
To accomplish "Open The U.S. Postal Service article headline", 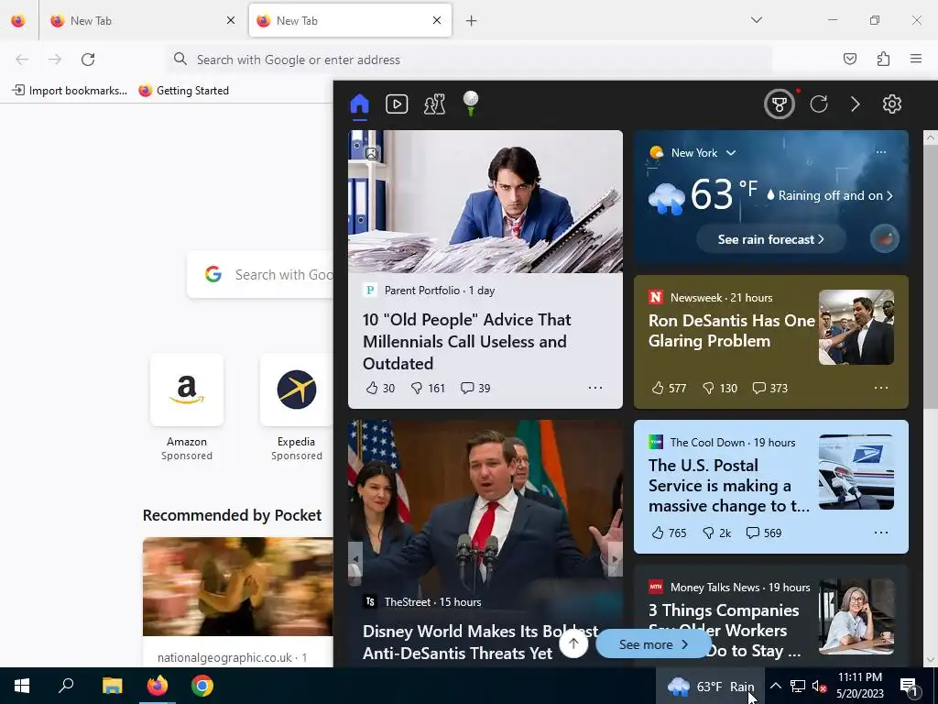I will coord(728,486).
